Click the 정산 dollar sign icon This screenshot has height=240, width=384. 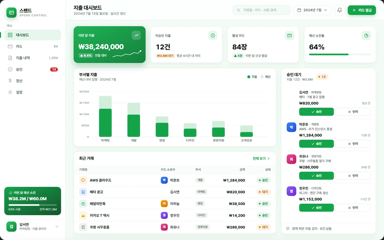[10, 81]
